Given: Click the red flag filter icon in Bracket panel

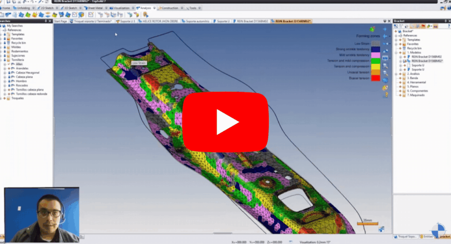Looking at the screenshot, I should coord(423,26).
